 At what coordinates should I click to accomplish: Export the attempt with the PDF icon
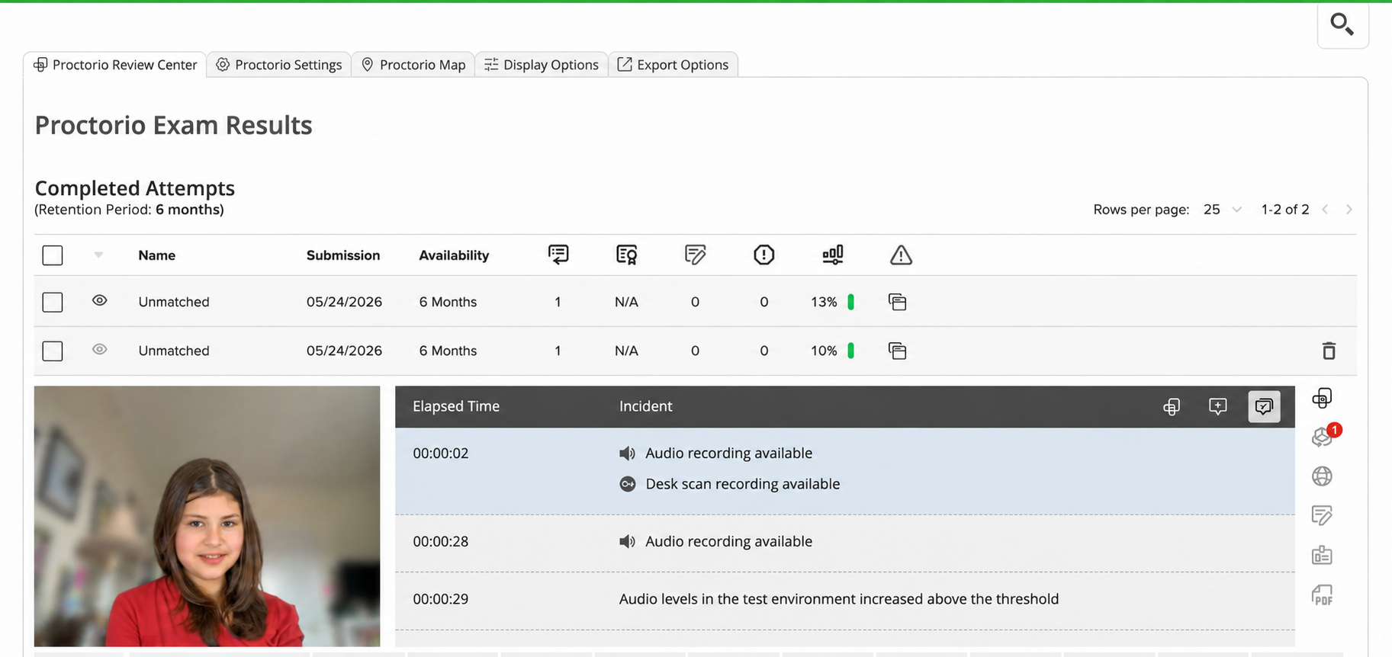click(x=1322, y=595)
